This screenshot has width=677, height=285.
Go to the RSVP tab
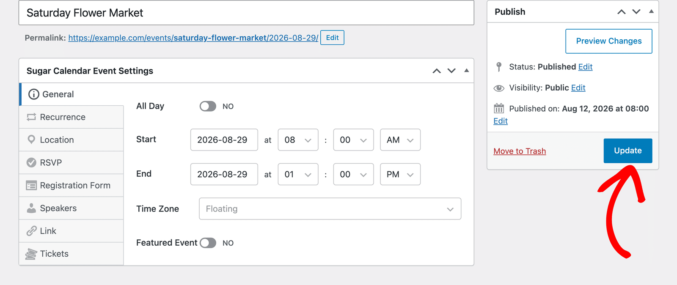point(71,163)
